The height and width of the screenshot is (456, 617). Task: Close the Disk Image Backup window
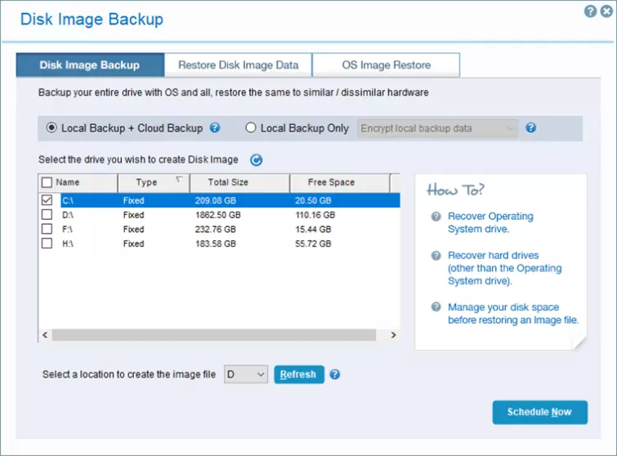coord(606,11)
